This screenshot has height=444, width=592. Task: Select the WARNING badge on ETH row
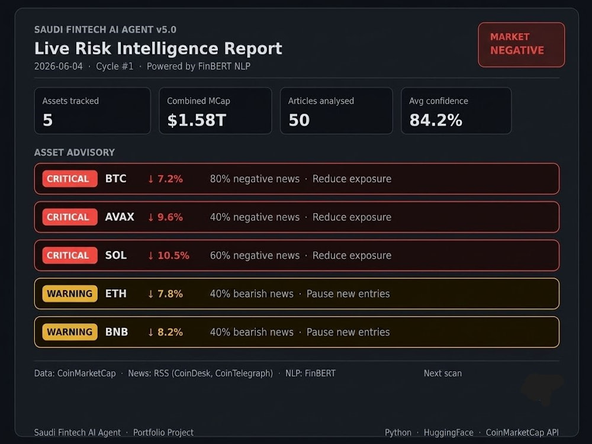(69, 294)
